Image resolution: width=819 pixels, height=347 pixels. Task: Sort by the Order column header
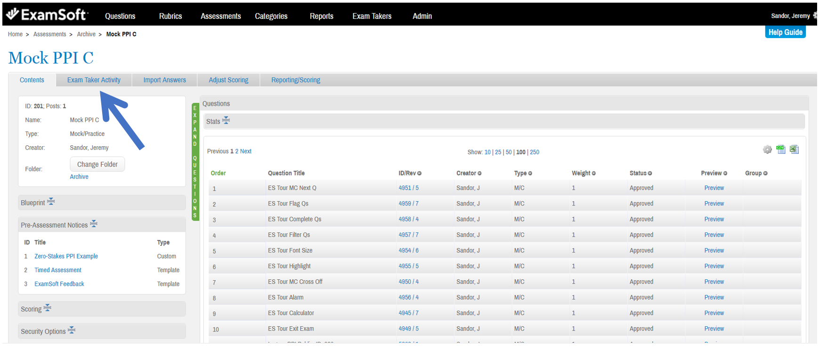point(218,173)
